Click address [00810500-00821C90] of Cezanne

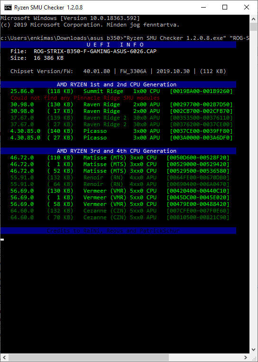tap(198, 217)
